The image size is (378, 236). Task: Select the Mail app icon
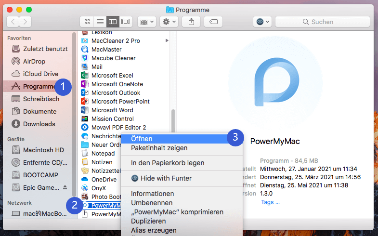(85, 67)
